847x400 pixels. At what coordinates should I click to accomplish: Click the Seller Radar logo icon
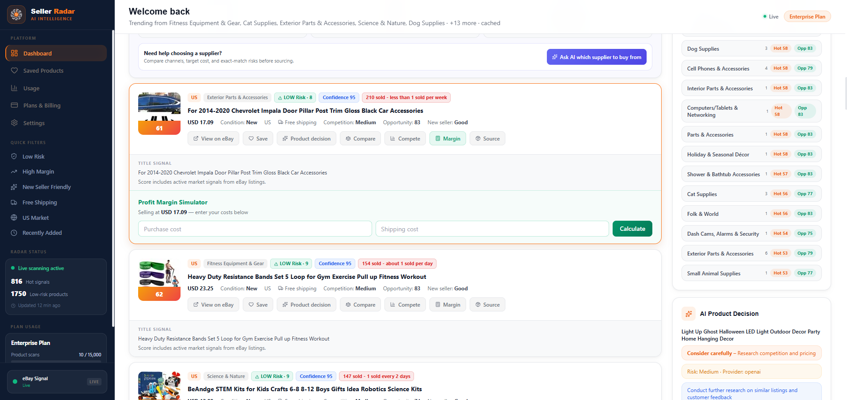[x=16, y=15]
